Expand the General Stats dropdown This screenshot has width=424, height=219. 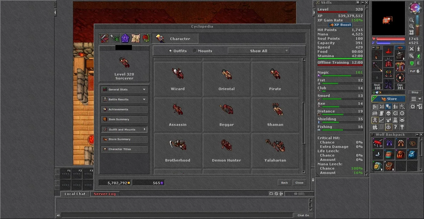coord(124,89)
